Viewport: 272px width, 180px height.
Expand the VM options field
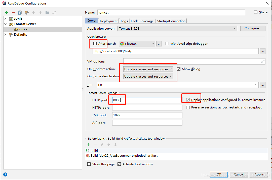coord(263,61)
